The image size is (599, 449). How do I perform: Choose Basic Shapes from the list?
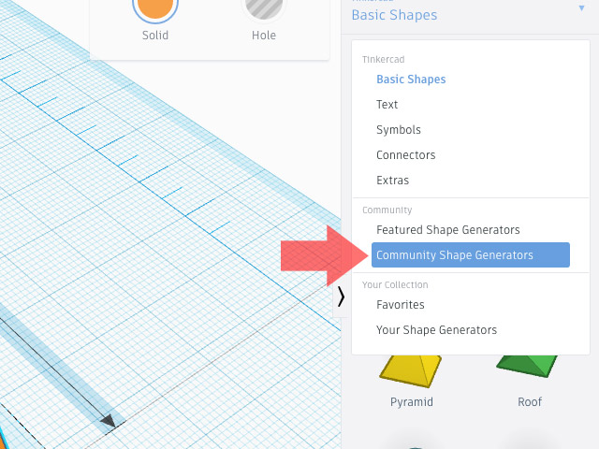411,80
